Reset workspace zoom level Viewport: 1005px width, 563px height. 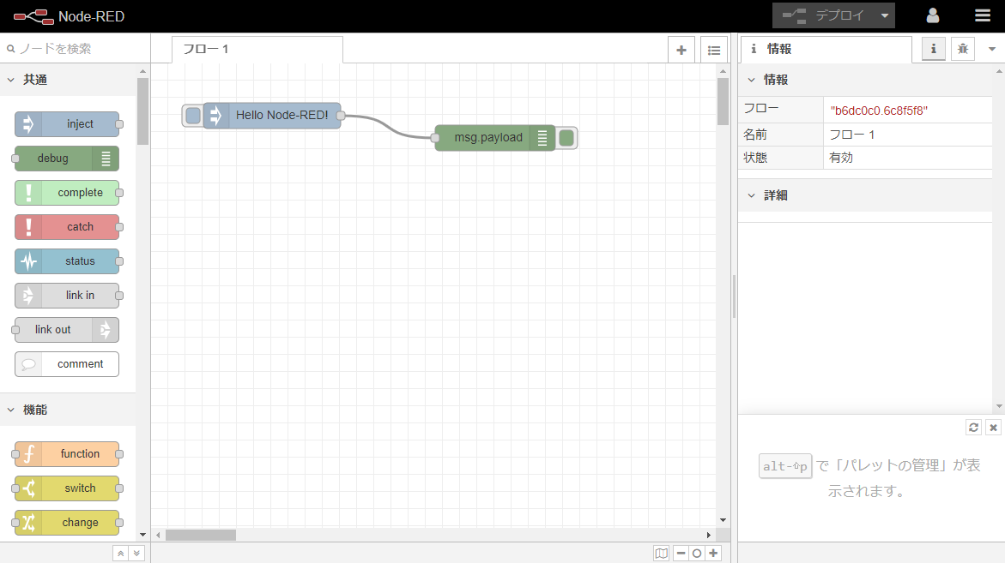pyautogui.click(x=697, y=554)
